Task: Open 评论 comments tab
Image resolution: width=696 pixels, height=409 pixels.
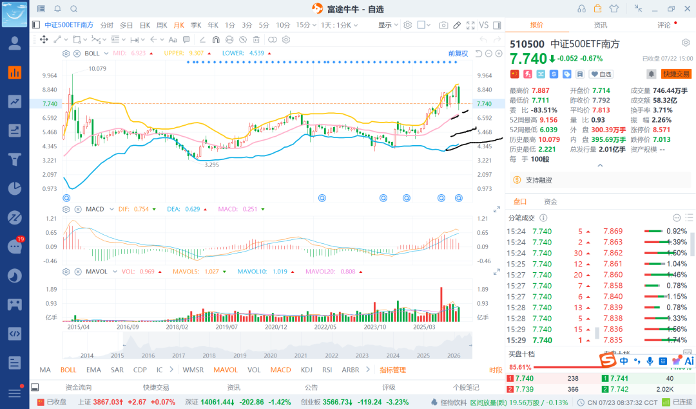Action: click(664, 25)
